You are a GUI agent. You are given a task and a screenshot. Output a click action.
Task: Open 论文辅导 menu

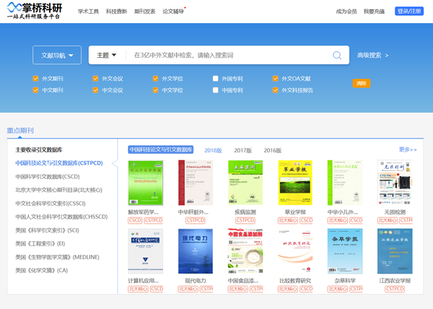coord(173,12)
